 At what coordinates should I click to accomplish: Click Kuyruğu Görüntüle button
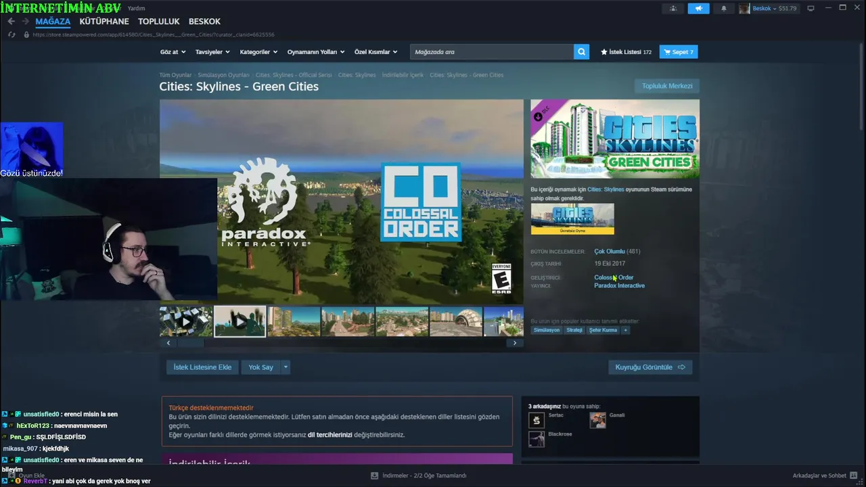(x=650, y=367)
